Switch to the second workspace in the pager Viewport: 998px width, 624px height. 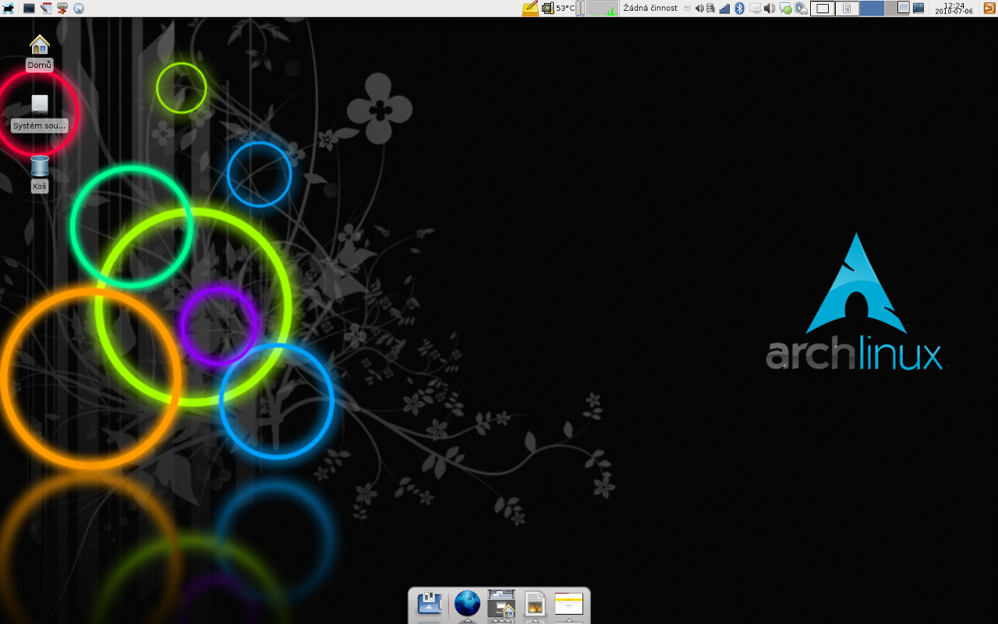pyautogui.click(x=847, y=8)
